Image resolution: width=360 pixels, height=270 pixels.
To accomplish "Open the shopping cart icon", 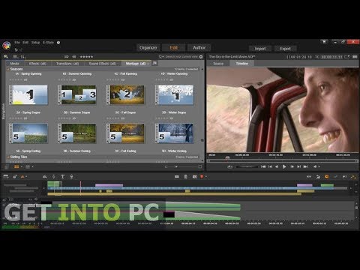I will pos(324,42).
